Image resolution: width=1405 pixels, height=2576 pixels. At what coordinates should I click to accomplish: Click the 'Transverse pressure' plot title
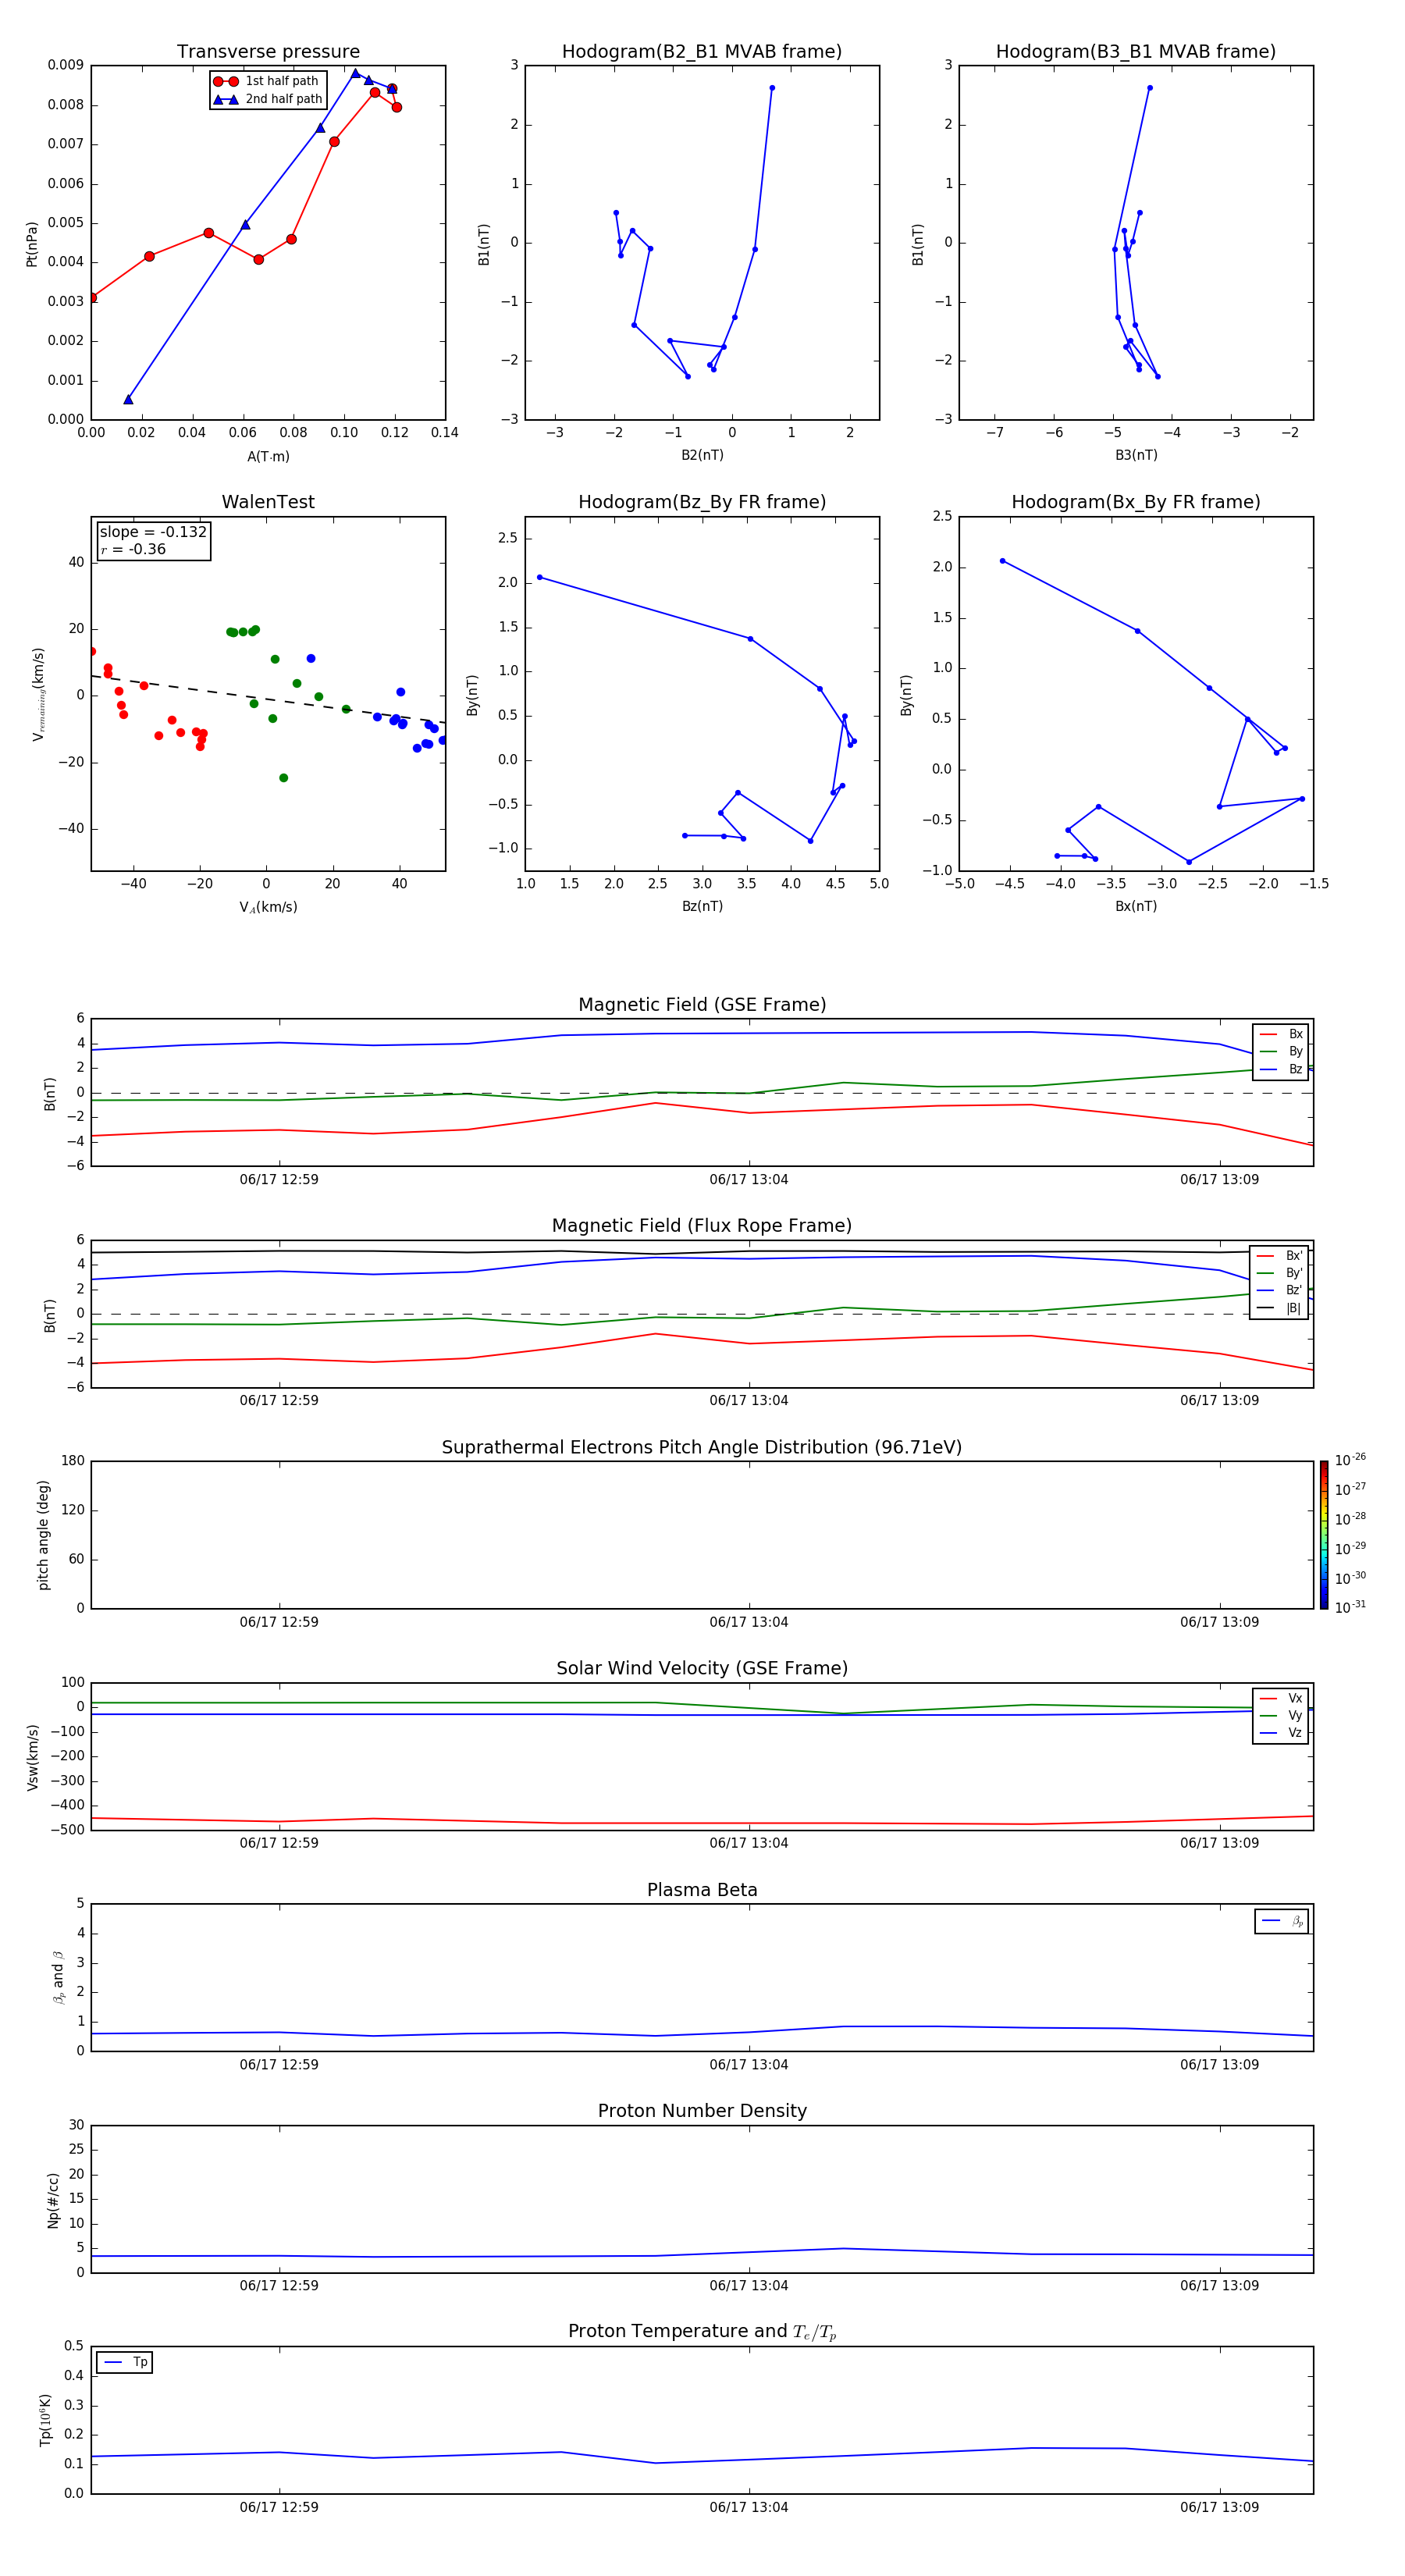coord(268,52)
